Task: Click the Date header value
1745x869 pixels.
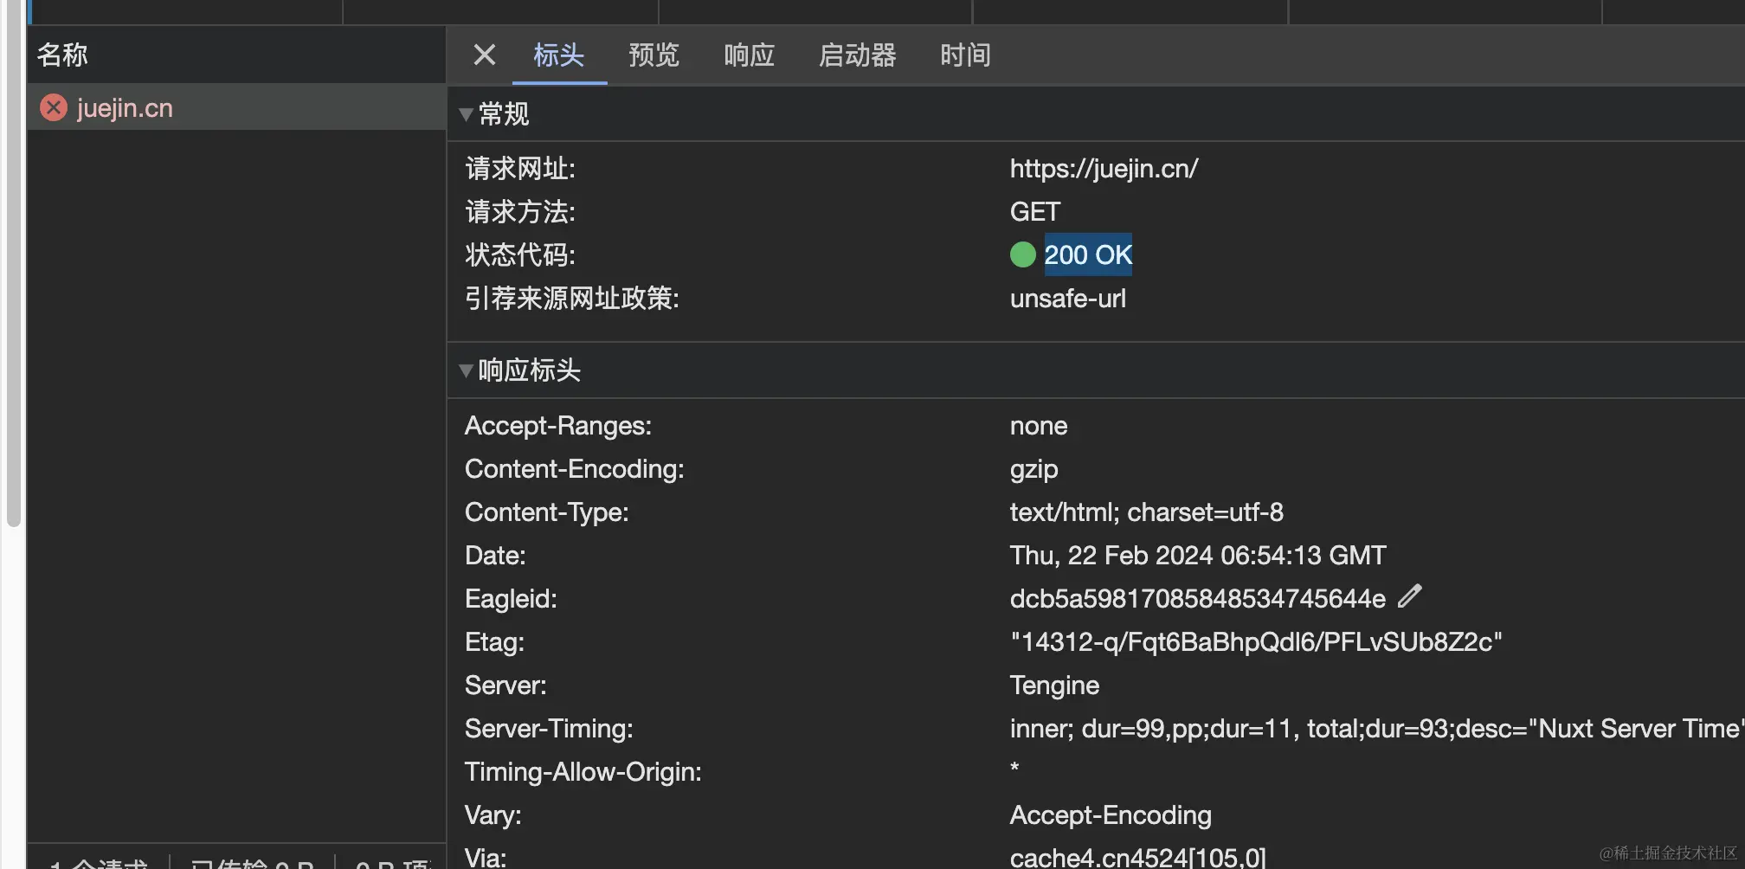Action: pos(1198,555)
